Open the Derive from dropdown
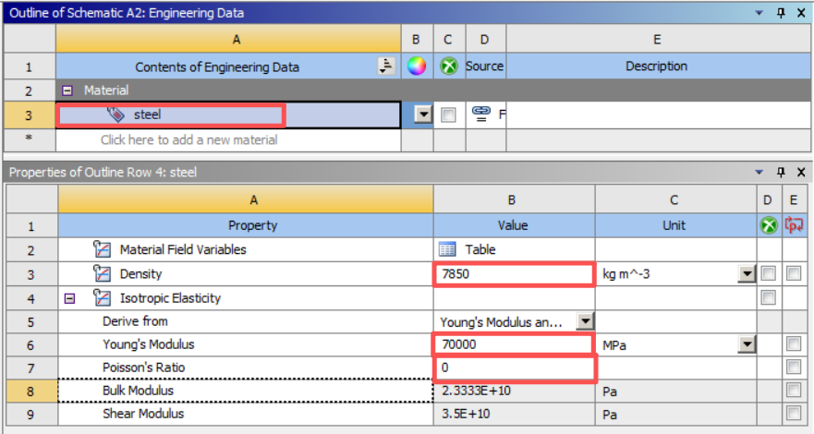 585,321
